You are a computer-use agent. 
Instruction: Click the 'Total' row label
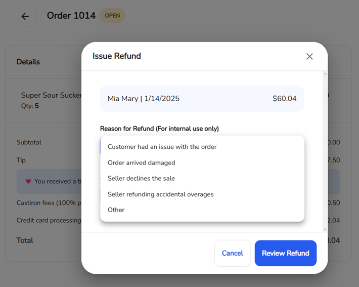25,240
